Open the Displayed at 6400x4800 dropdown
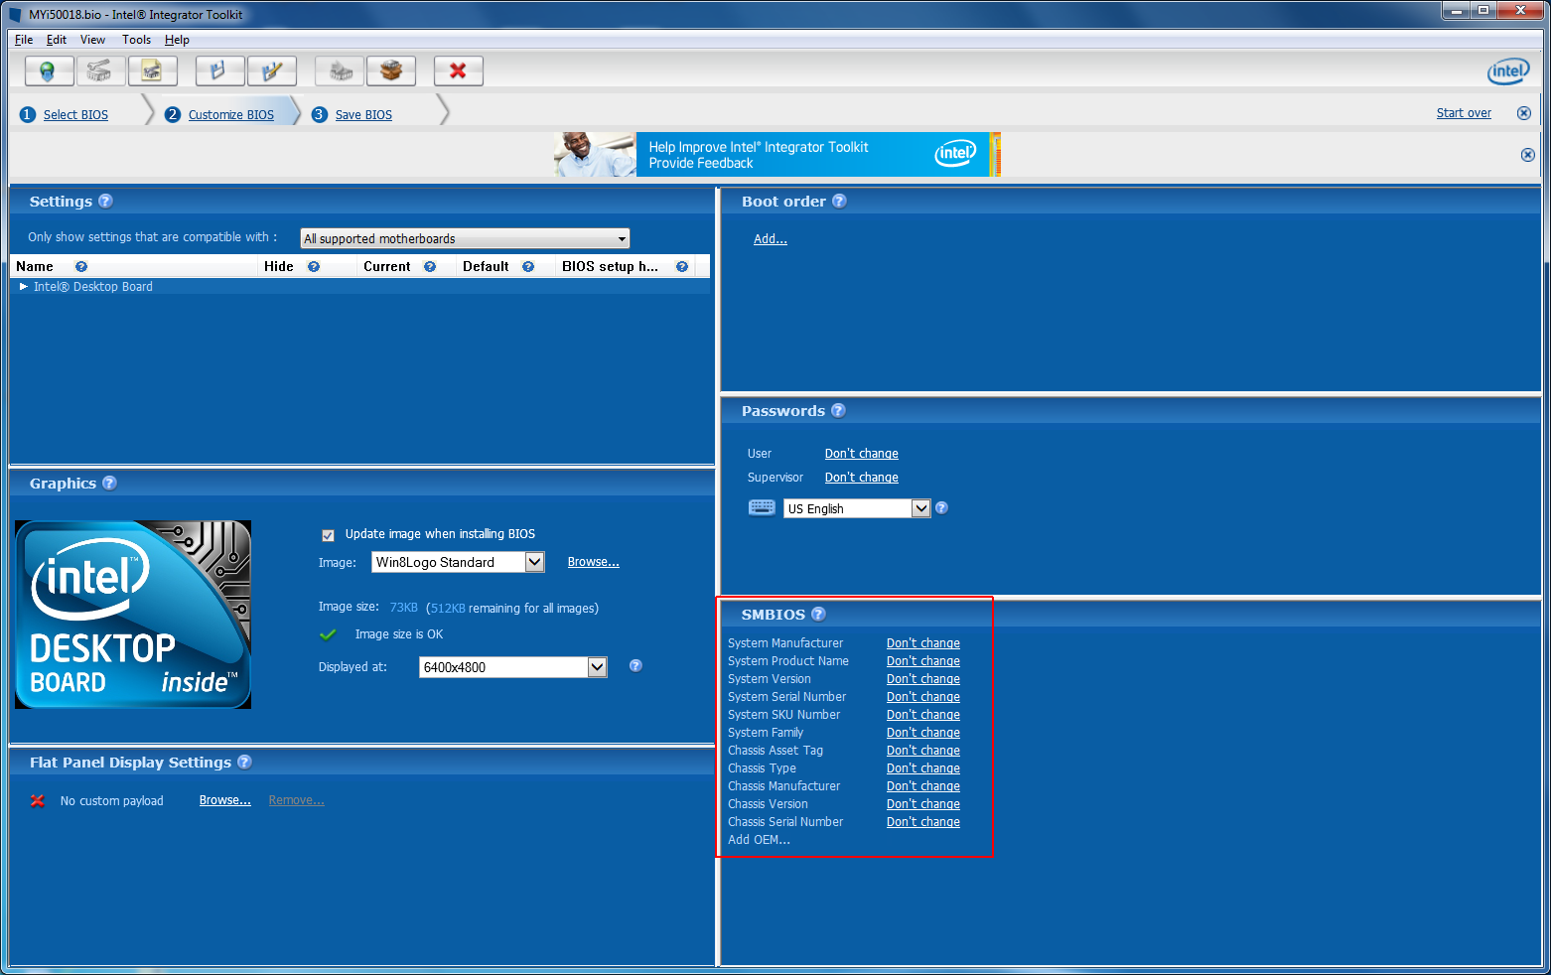The image size is (1551, 975). pos(512,667)
